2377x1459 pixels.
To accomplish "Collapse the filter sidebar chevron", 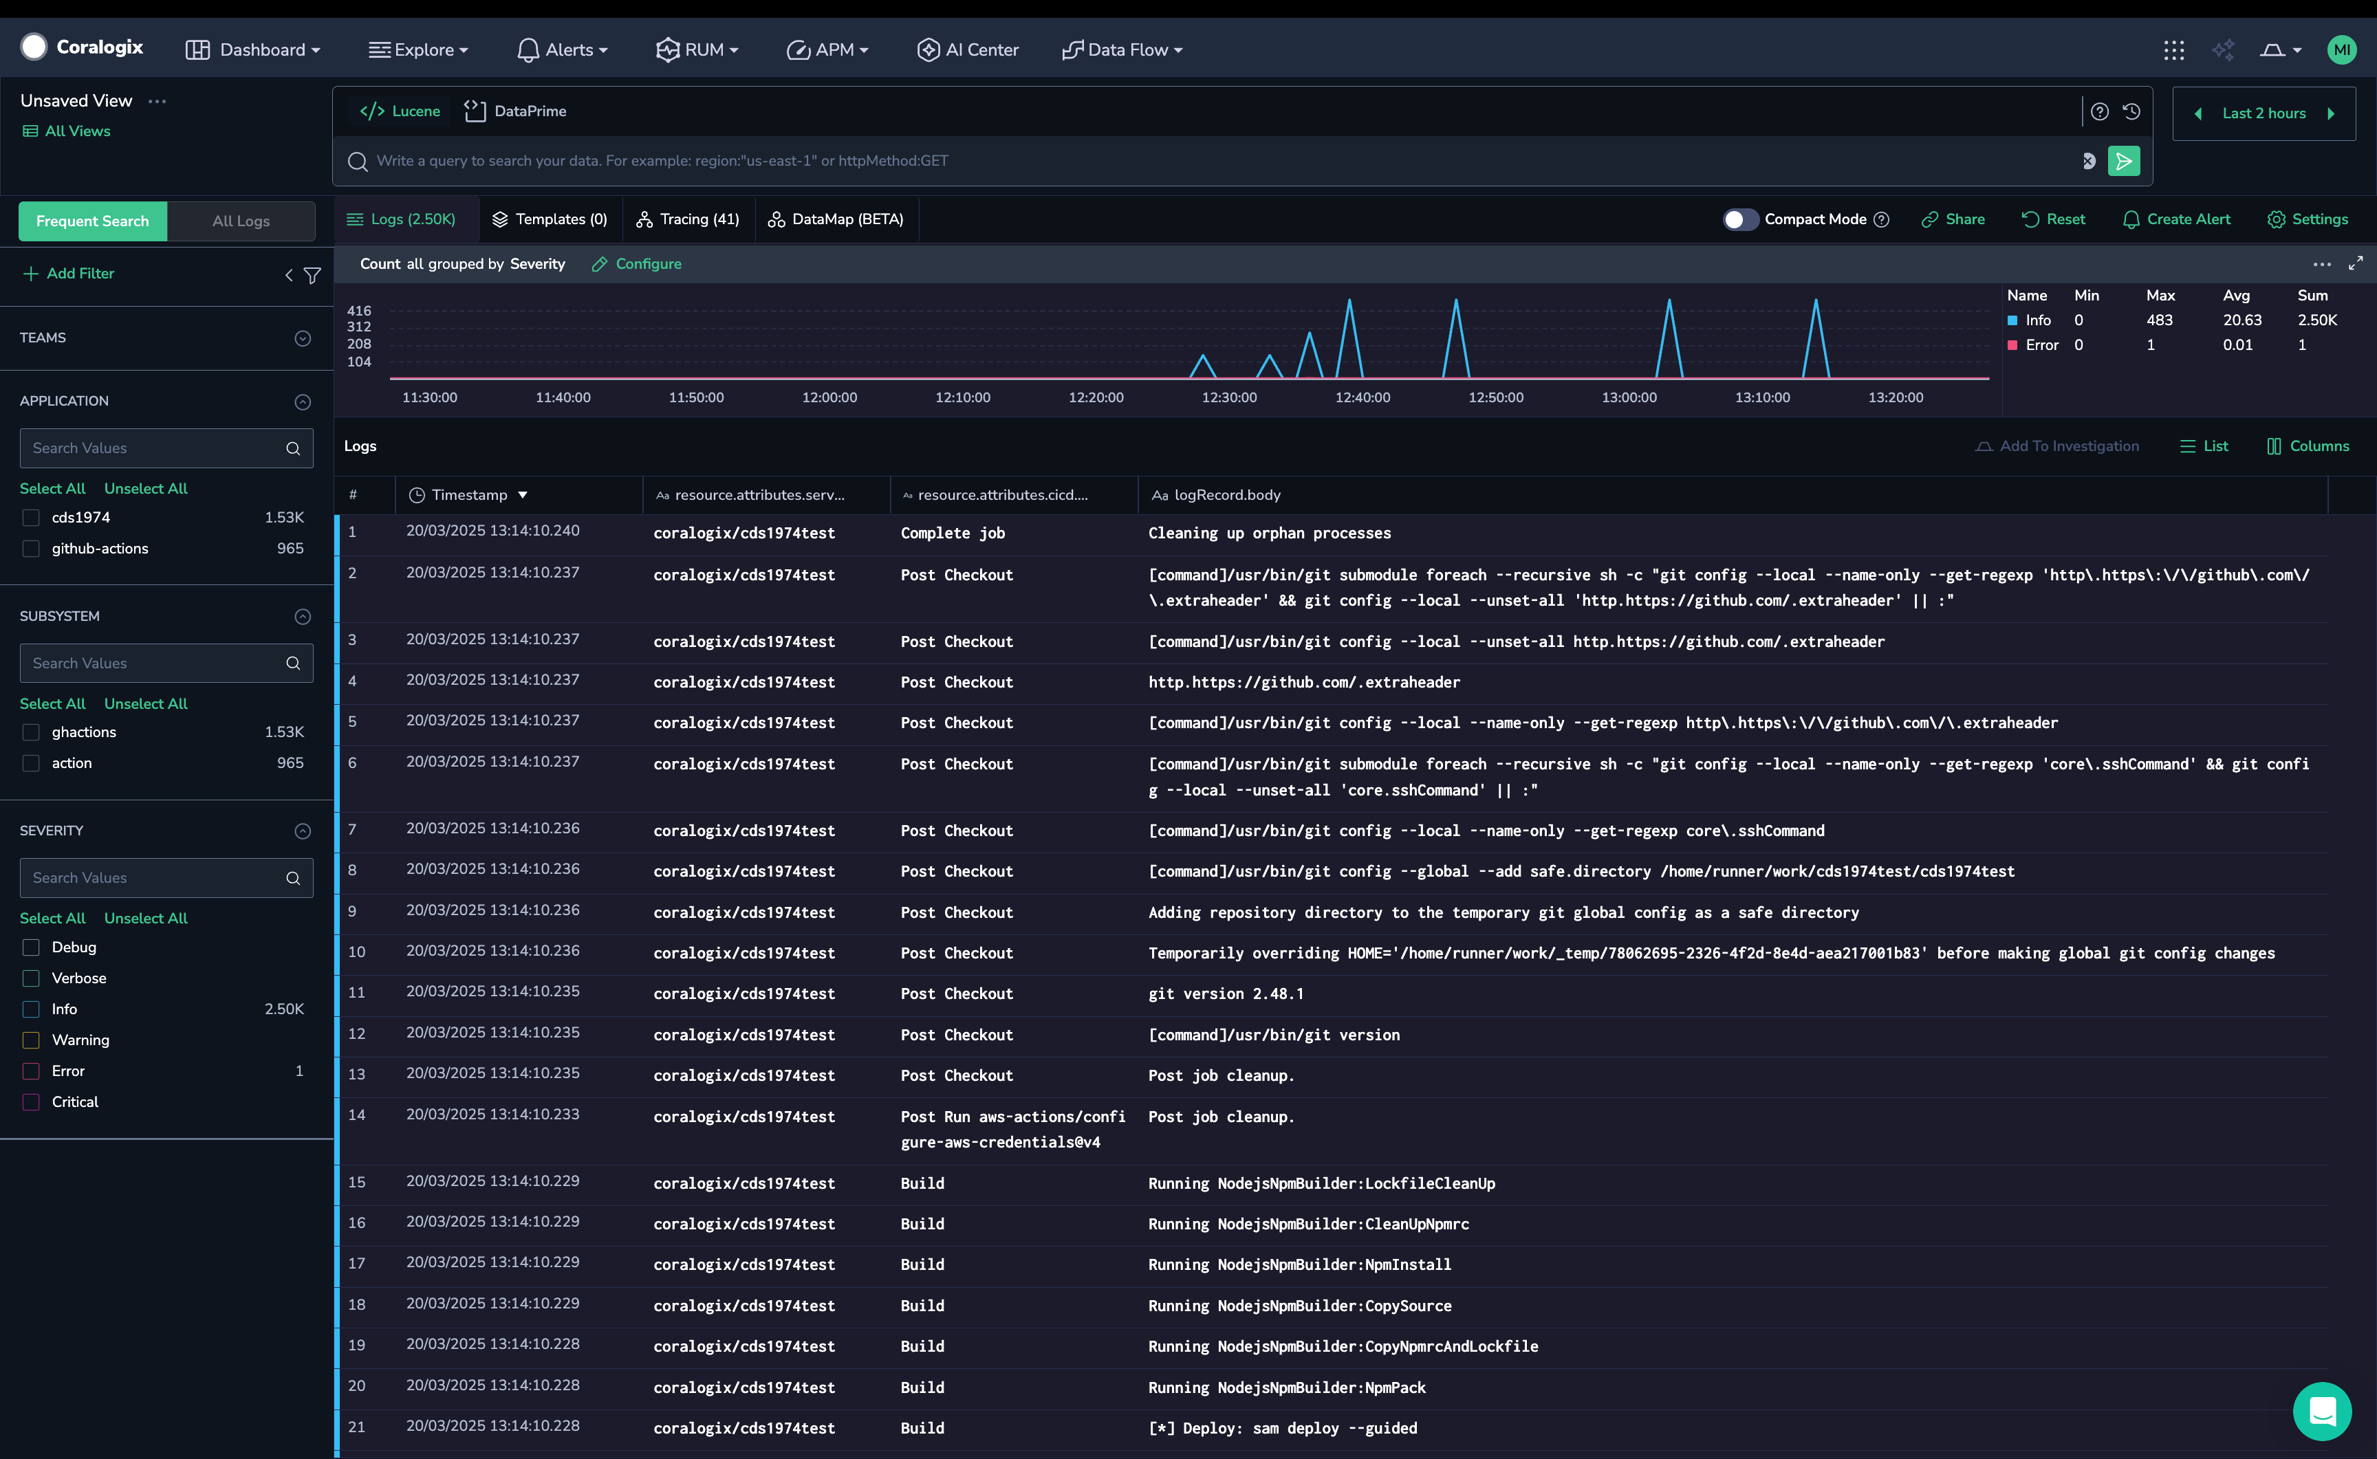I will point(289,276).
